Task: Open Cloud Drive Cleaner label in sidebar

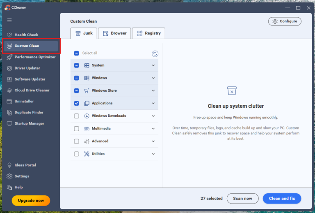Action: 32,90
